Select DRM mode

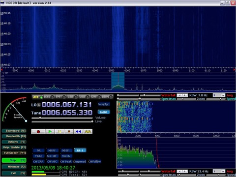tap(107, 97)
